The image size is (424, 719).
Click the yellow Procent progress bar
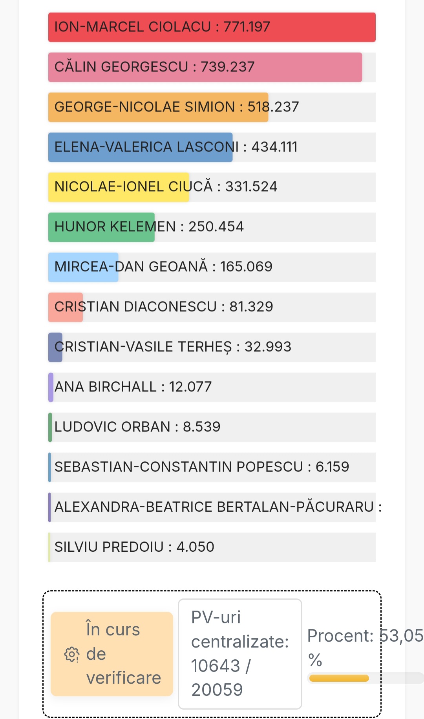click(x=339, y=678)
